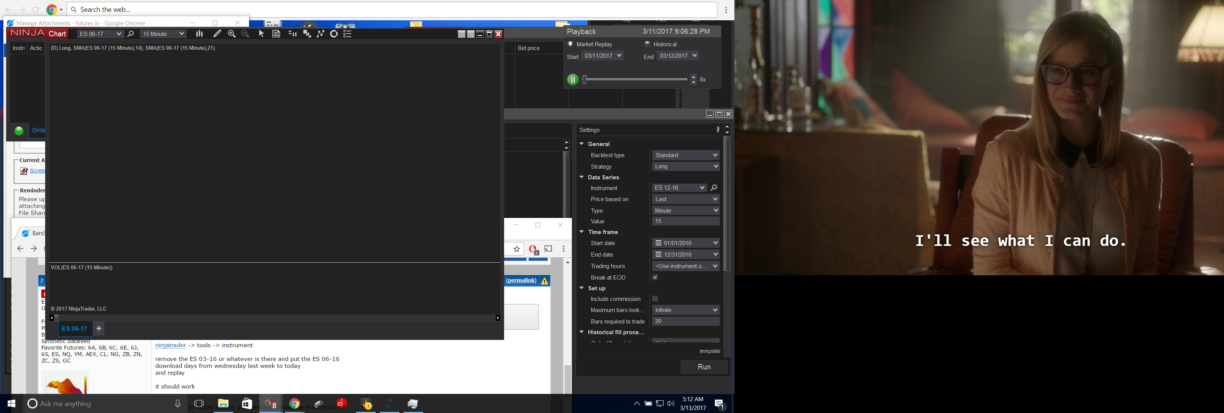Open the Chart menu label
The height and width of the screenshot is (413, 1224).
[x=57, y=34]
